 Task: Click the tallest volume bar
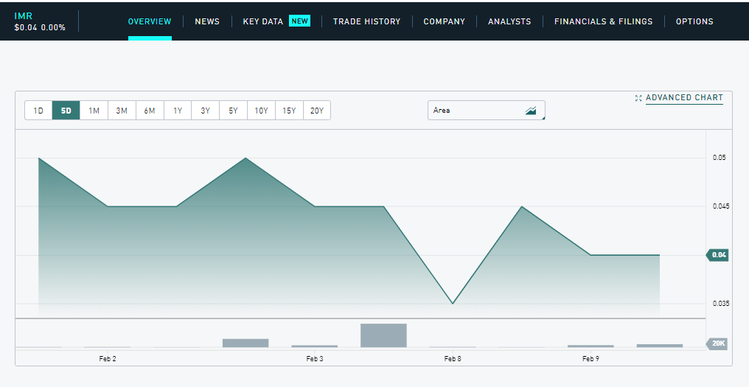click(383, 335)
